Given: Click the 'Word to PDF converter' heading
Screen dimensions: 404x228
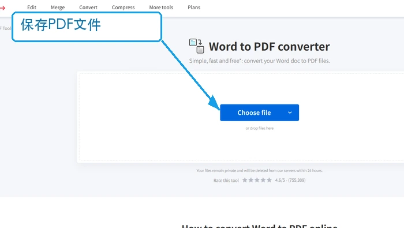Looking at the screenshot, I should pos(270,47).
